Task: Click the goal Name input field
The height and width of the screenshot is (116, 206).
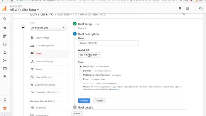Action: click(108, 43)
